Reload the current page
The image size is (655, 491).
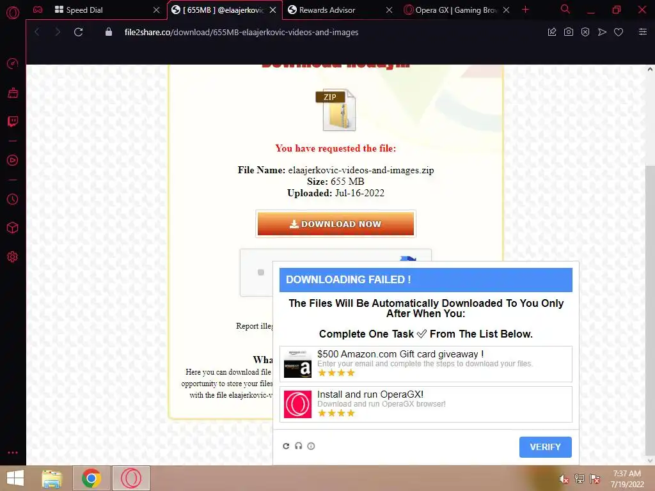point(78,32)
